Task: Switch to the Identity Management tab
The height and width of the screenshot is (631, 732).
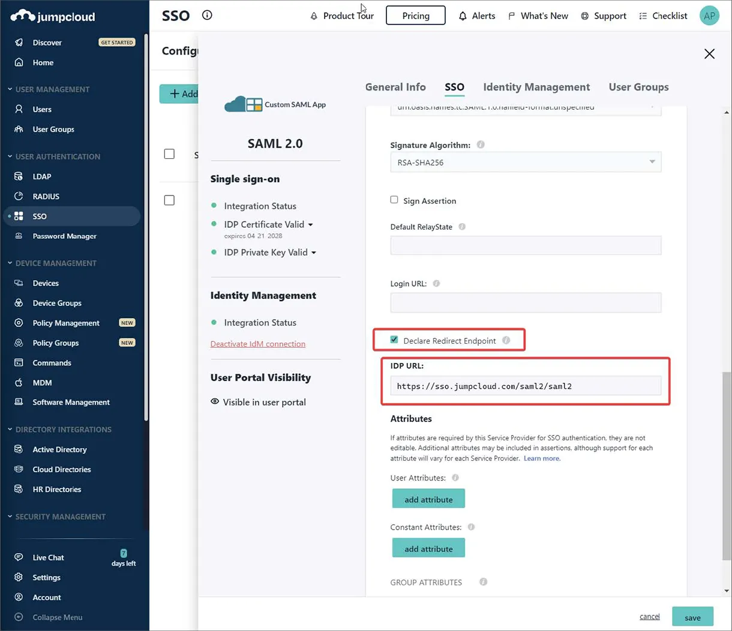Action: click(536, 87)
